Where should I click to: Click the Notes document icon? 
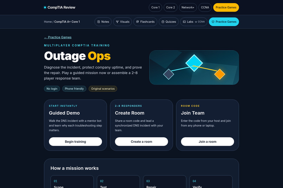pyautogui.click(x=99, y=22)
